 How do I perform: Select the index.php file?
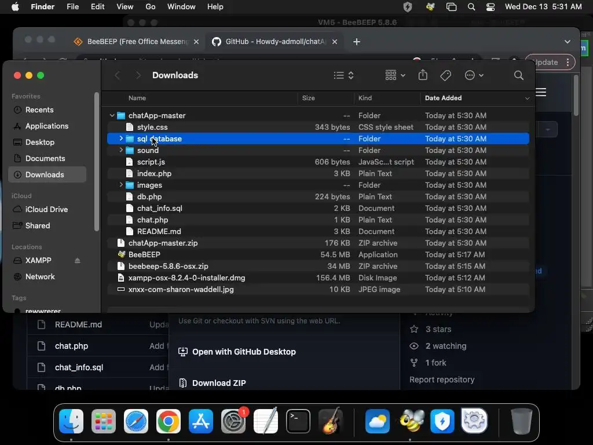[318, 173]
